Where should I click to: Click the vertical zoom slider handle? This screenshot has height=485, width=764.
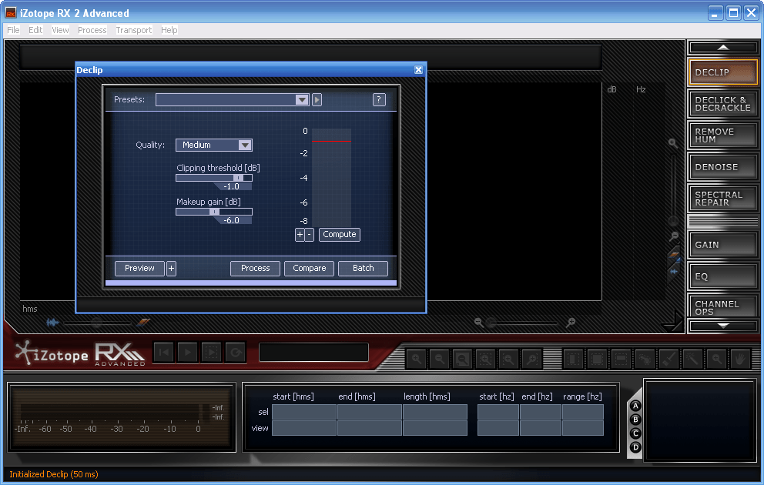(673, 221)
